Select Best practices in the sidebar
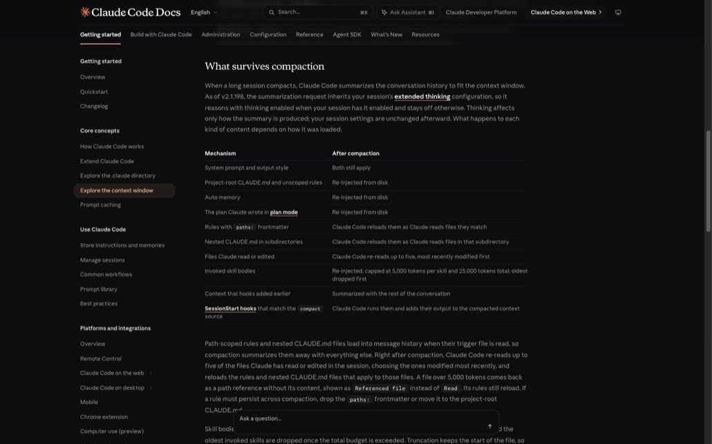712x444 pixels. coord(99,303)
